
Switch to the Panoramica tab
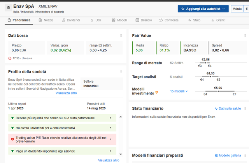[19, 20]
